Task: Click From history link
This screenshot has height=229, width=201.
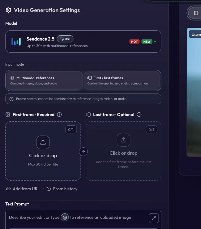Action: point(62,189)
